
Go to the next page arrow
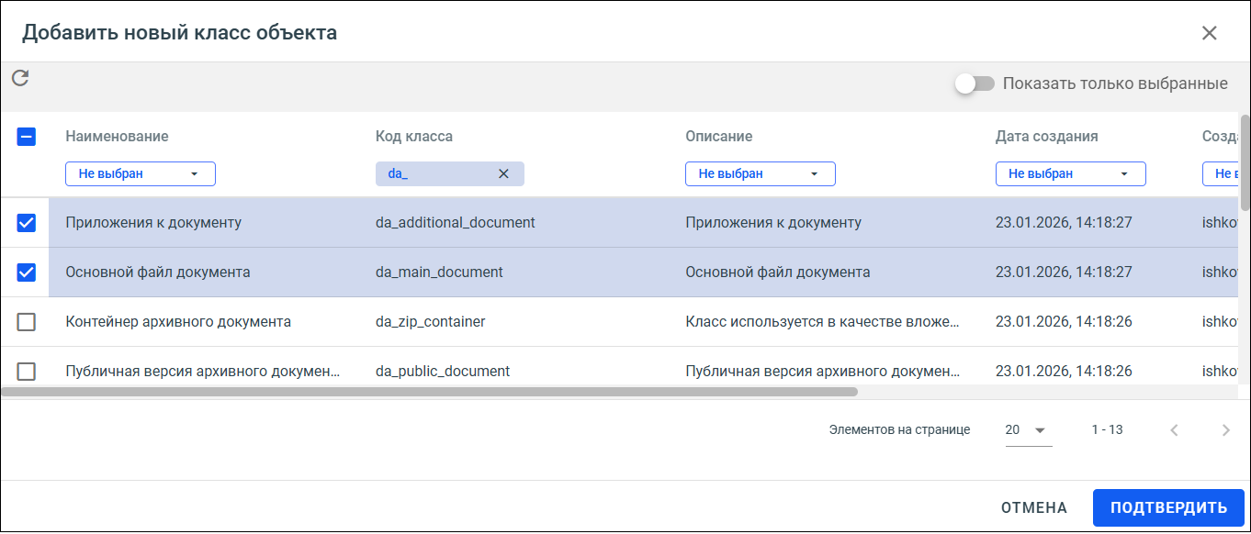pyautogui.click(x=1225, y=429)
